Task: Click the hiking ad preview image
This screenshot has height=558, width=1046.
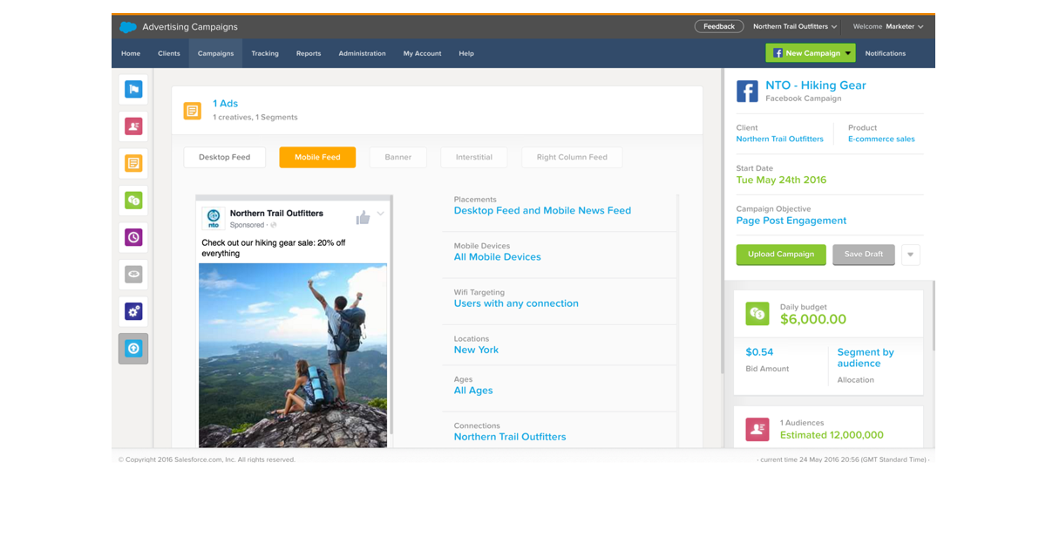Action: [293, 355]
